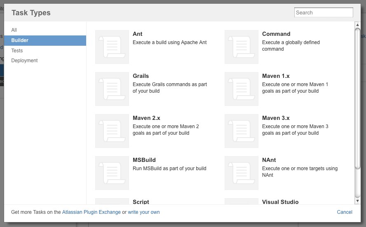Click description mentioning Maven 1 goals
Viewport: 366px width, 227px height.
(x=295, y=88)
